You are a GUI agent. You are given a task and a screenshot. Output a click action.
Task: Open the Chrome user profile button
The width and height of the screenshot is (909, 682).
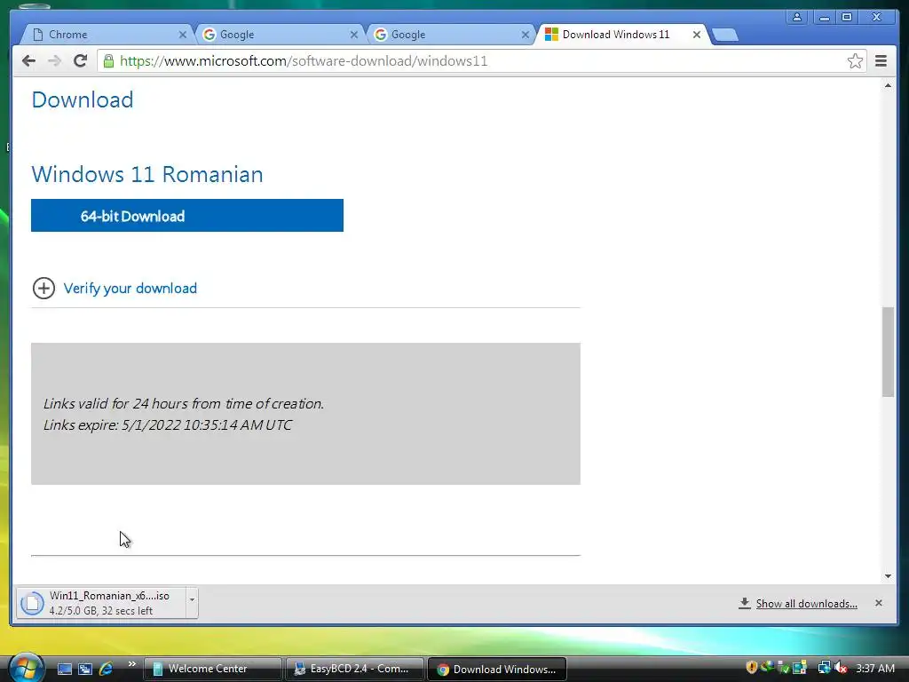(797, 18)
